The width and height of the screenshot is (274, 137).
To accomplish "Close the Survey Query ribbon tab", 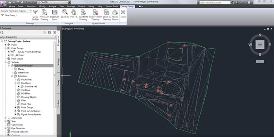I will (x=123, y=14).
